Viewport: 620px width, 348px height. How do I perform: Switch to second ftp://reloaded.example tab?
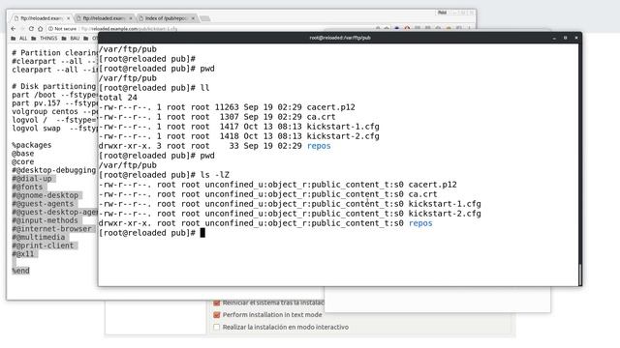tap(105, 18)
